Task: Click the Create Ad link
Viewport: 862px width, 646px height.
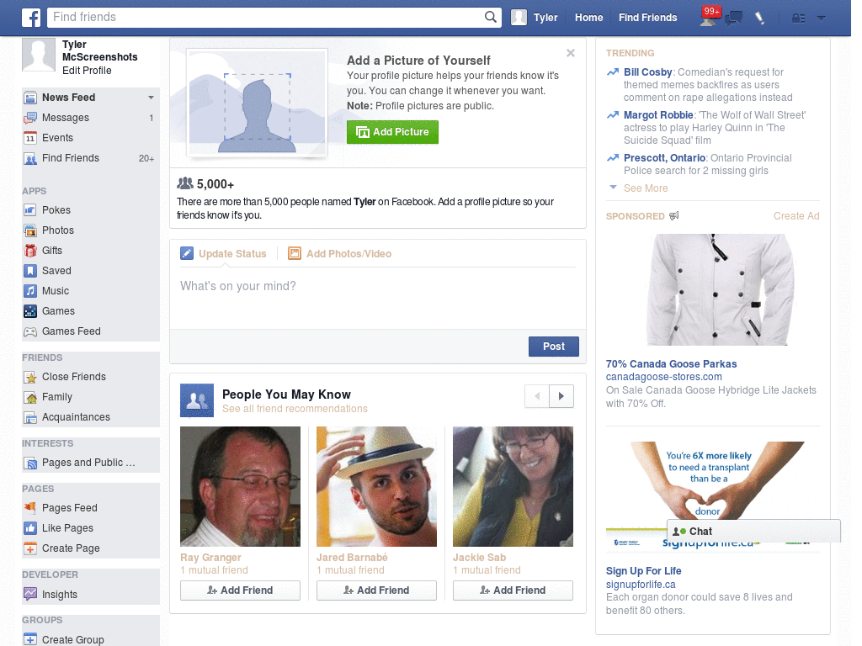Action: tap(796, 216)
